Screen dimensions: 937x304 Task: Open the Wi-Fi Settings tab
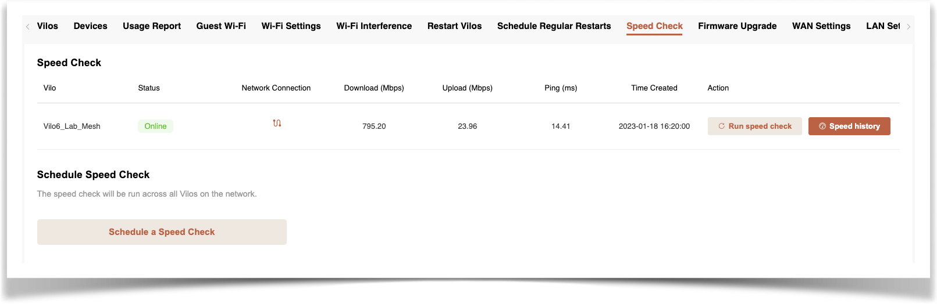coord(291,26)
